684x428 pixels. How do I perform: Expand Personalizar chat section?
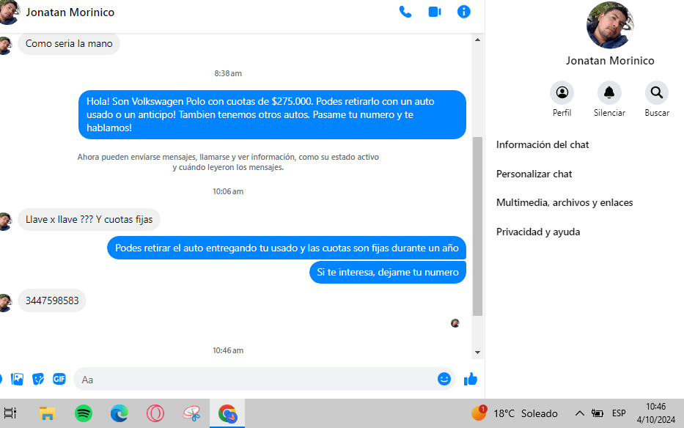pos(534,174)
